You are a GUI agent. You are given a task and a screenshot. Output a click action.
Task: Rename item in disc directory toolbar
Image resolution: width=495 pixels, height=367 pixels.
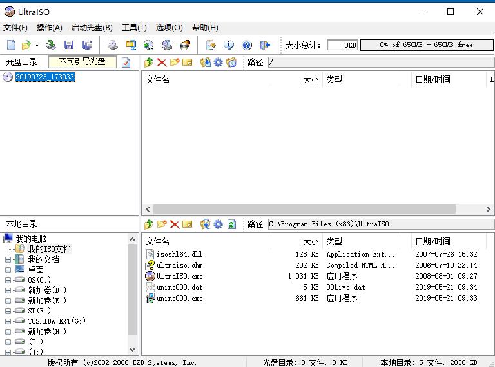[187, 62]
